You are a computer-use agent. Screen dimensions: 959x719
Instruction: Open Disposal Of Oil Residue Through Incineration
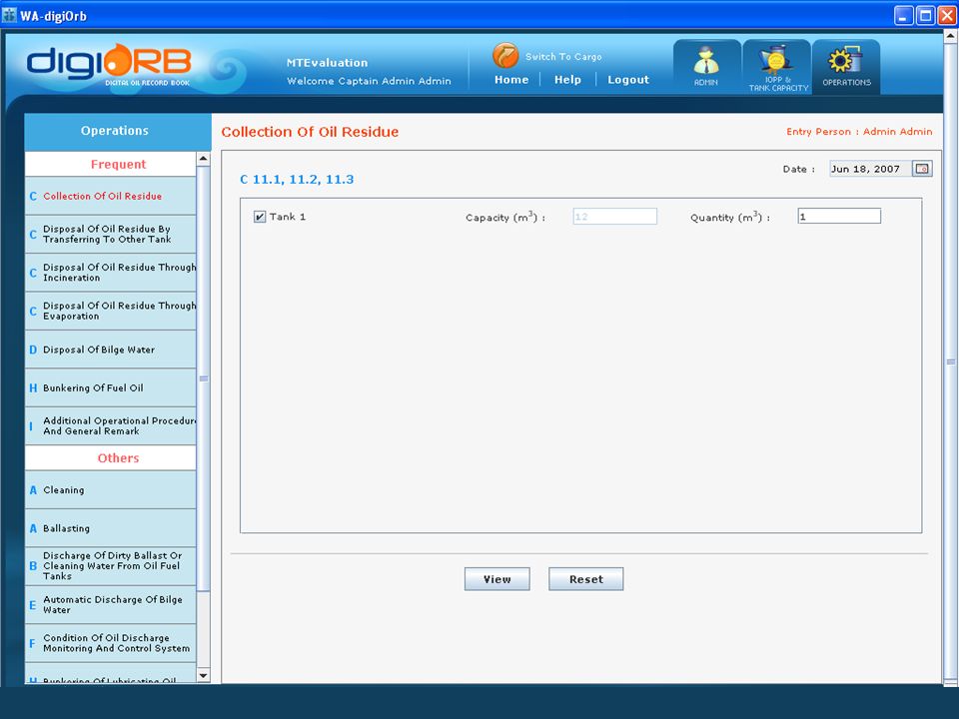(x=111, y=273)
